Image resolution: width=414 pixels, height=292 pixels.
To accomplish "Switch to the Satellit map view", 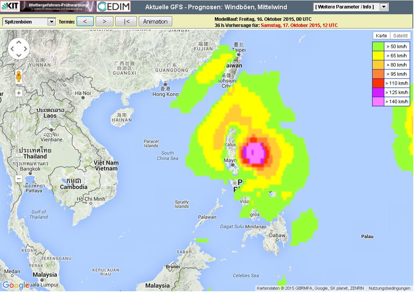I will point(400,36).
